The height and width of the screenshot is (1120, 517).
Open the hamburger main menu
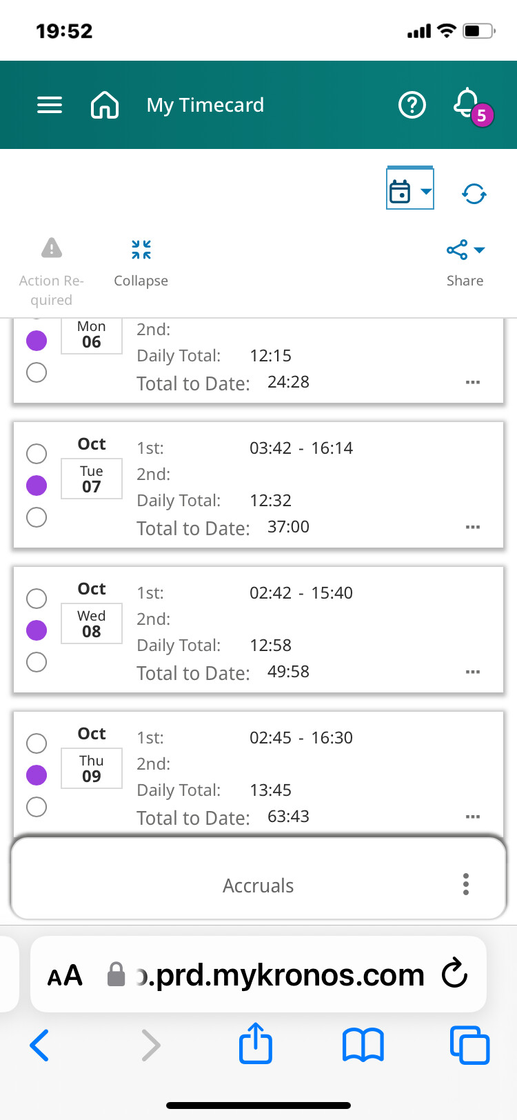click(x=50, y=105)
